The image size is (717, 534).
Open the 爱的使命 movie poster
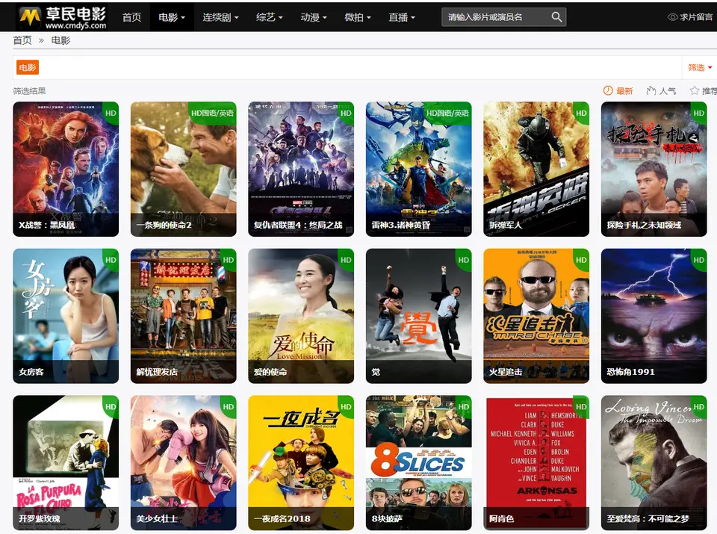point(301,315)
